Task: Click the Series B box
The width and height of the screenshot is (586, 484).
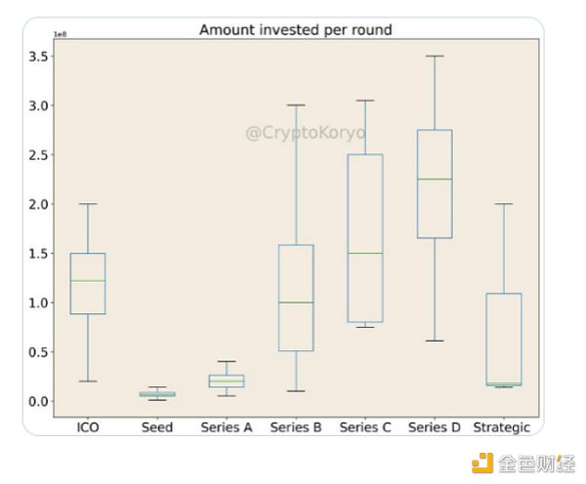Action: click(296, 298)
